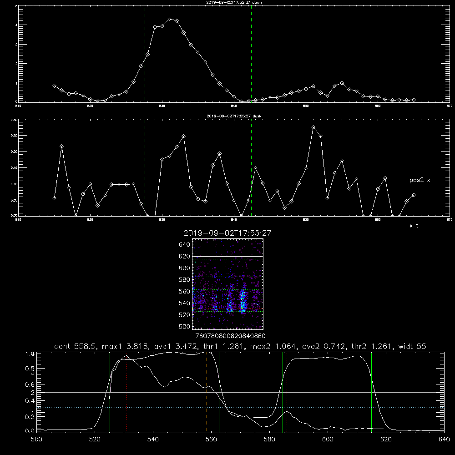Click the left green dashed line in dusk plot
Screen dimensions: 455x455
click(x=145, y=167)
